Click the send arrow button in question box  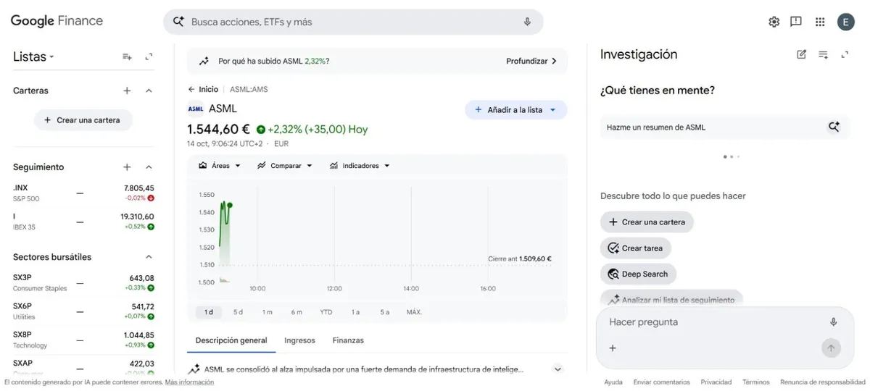[831, 348]
